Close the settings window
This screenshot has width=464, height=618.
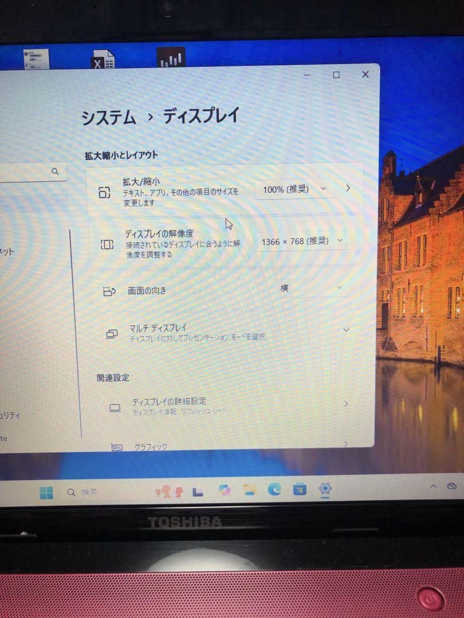click(x=365, y=74)
